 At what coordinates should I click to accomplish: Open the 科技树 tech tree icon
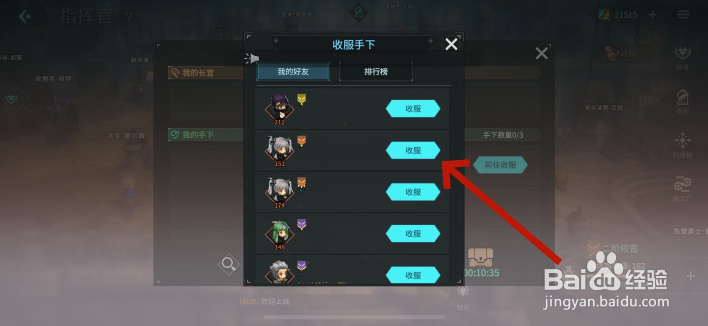tap(682, 145)
